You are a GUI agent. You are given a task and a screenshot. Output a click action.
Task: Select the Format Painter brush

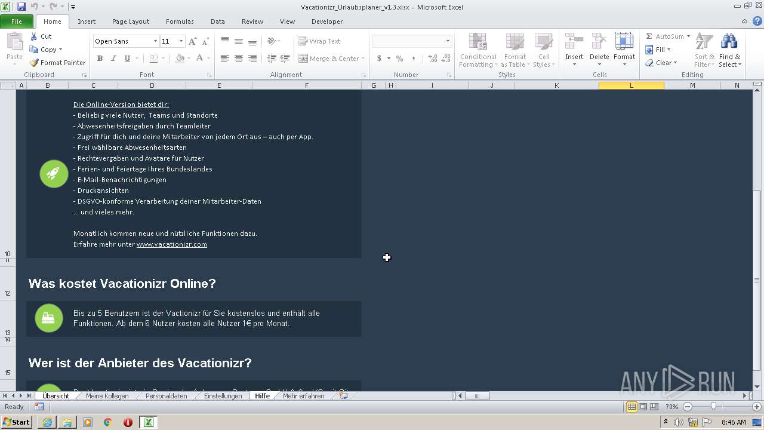tap(58, 63)
